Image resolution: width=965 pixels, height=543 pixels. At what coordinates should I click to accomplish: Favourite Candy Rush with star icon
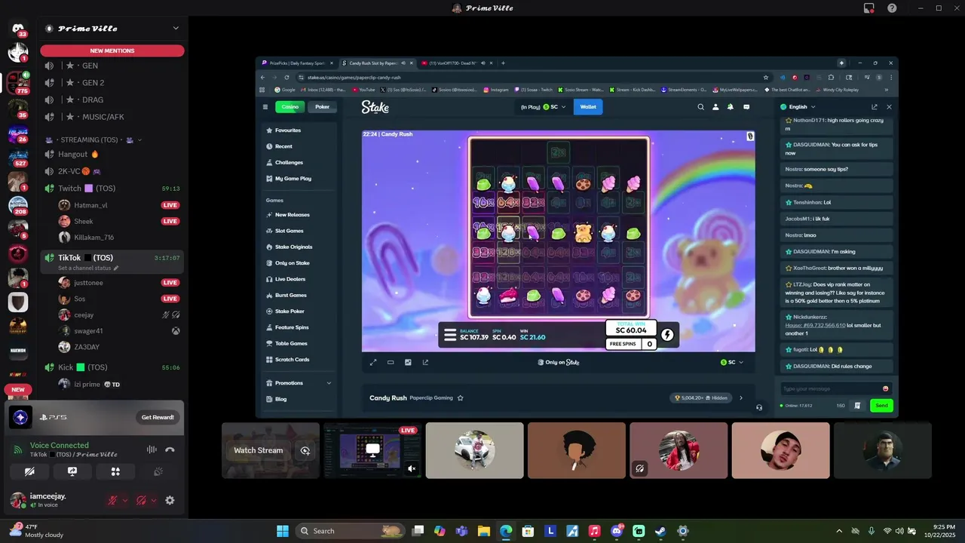[x=461, y=397]
